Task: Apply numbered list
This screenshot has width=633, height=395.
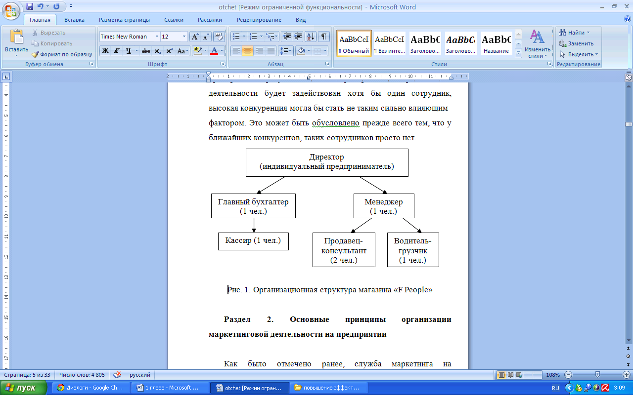Action: [x=253, y=37]
